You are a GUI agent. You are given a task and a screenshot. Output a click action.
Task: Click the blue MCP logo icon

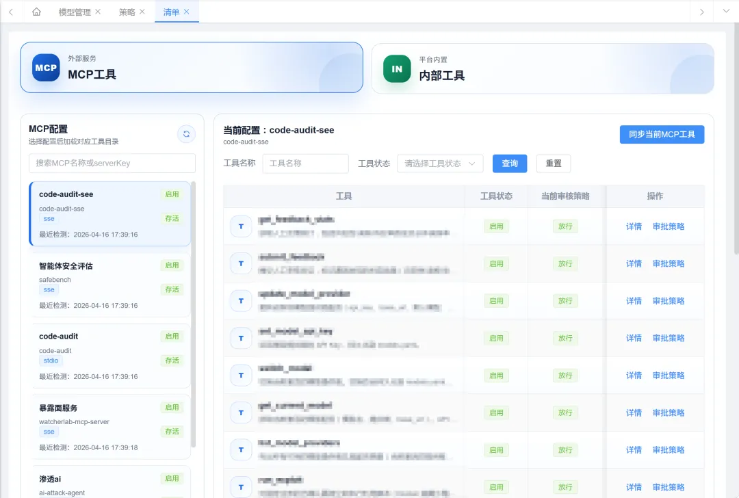click(46, 68)
